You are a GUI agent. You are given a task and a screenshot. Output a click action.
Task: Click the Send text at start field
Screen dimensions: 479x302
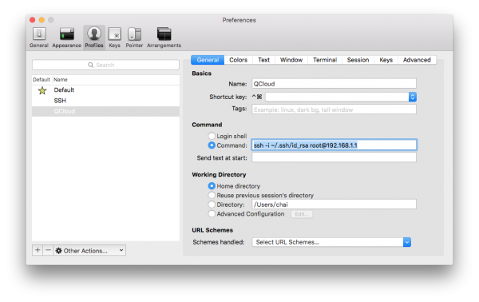(x=334, y=157)
